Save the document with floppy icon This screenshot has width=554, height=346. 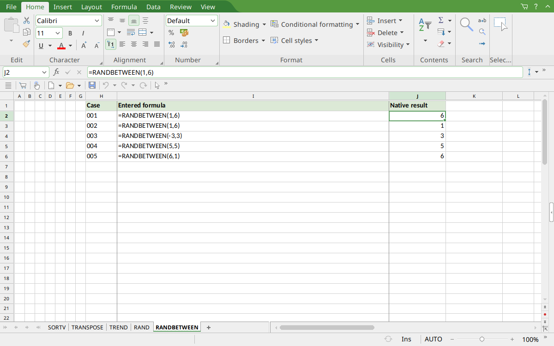coord(92,85)
